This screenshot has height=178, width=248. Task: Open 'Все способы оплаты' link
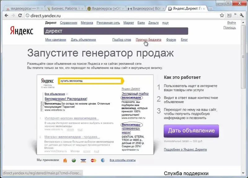click(122, 160)
